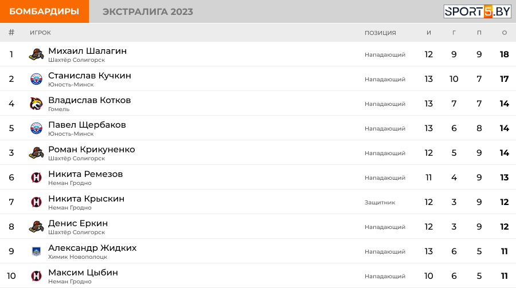
Task: Click Неман Гродно logo beside Максим Цыбин
Action: coord(36,276)
